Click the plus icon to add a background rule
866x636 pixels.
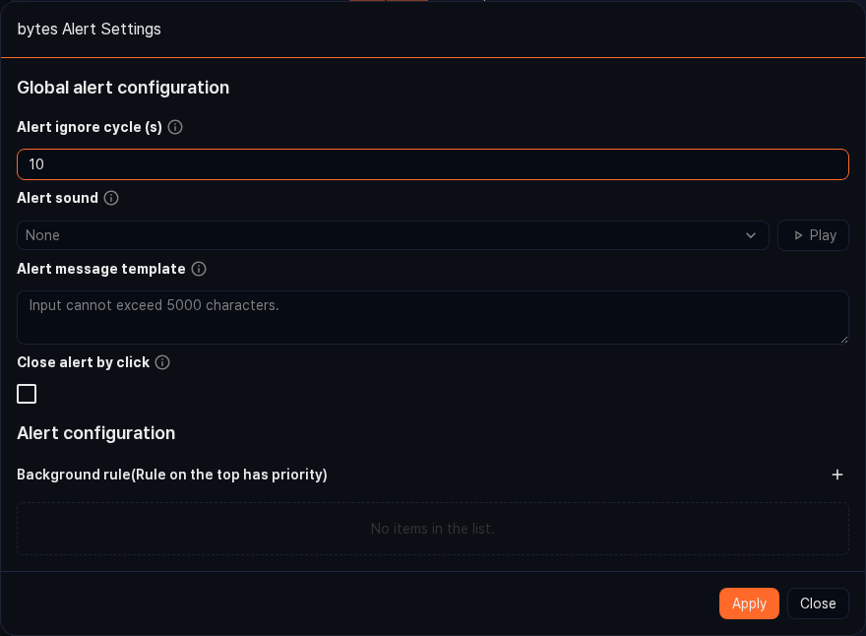tap(837, 475)
